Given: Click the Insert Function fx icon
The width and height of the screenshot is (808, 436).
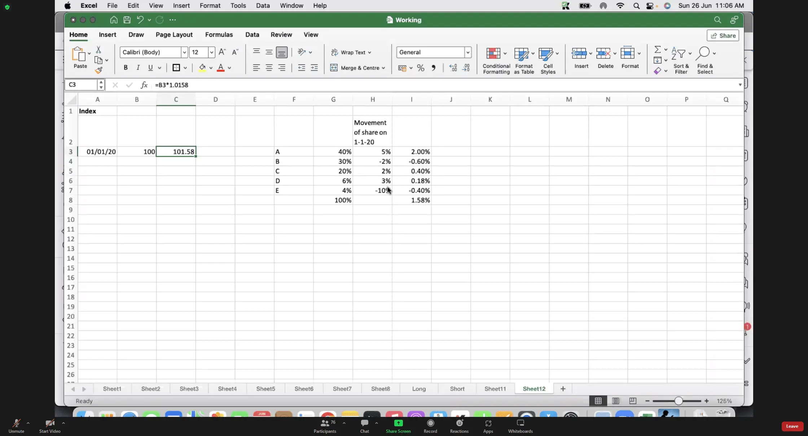Looking at the screenshot, I should [x=144, y=85].
